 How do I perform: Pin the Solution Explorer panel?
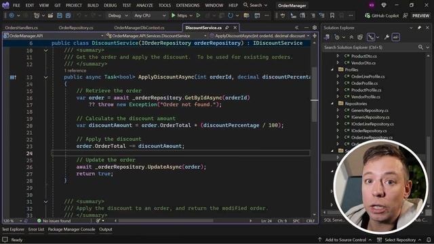coord(420,28)
